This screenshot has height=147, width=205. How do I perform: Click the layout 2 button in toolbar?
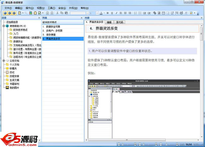(9, 13)
